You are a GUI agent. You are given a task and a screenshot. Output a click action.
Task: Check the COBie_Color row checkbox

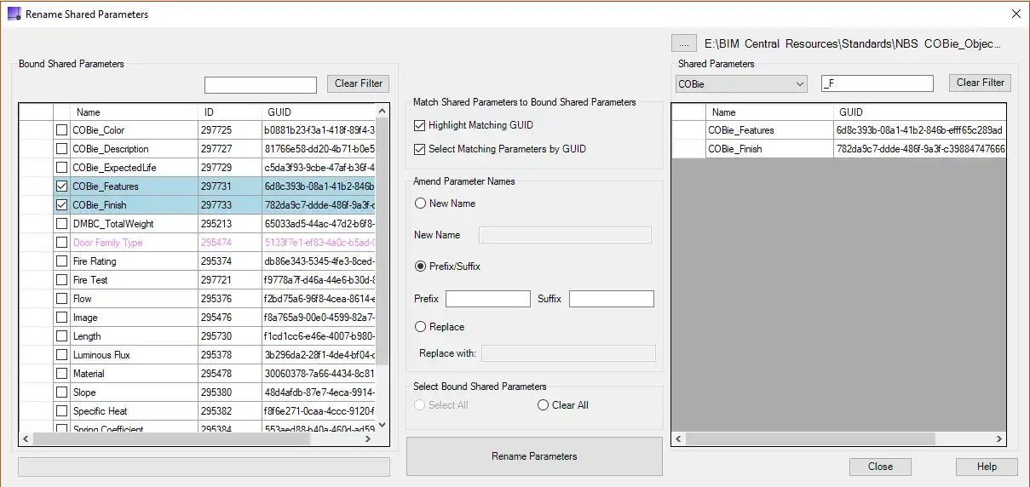tap(61, 130)
